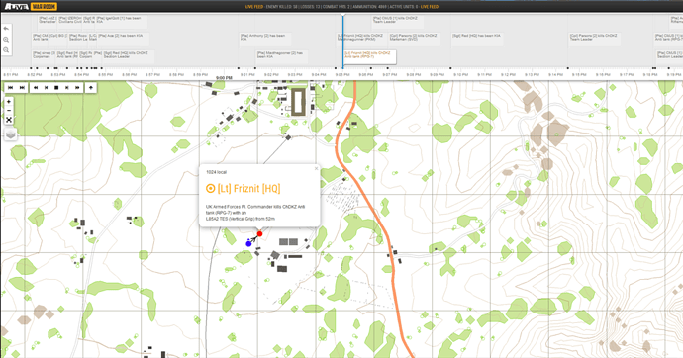Screen dimensions: 683x358
Task: Click the [Lt] Friznit [HQ] popup title
Action: pos(248,188)
